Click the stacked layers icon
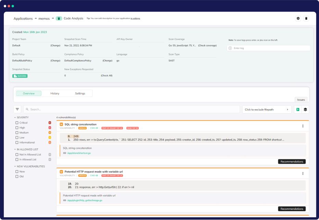319x220 pixels. (x=305, y=109)
